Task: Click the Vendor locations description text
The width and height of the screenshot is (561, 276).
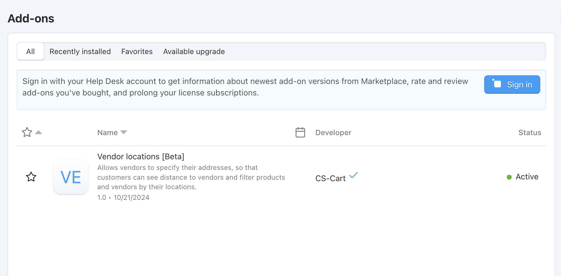Action: tap(191, 177)
